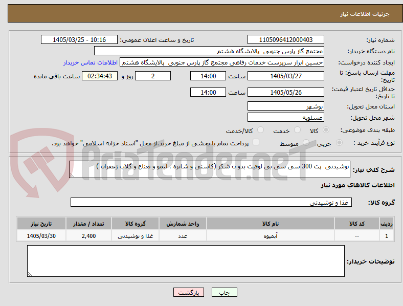Click the اطلاعات کالاهای مورد نیاز heading

358,185
